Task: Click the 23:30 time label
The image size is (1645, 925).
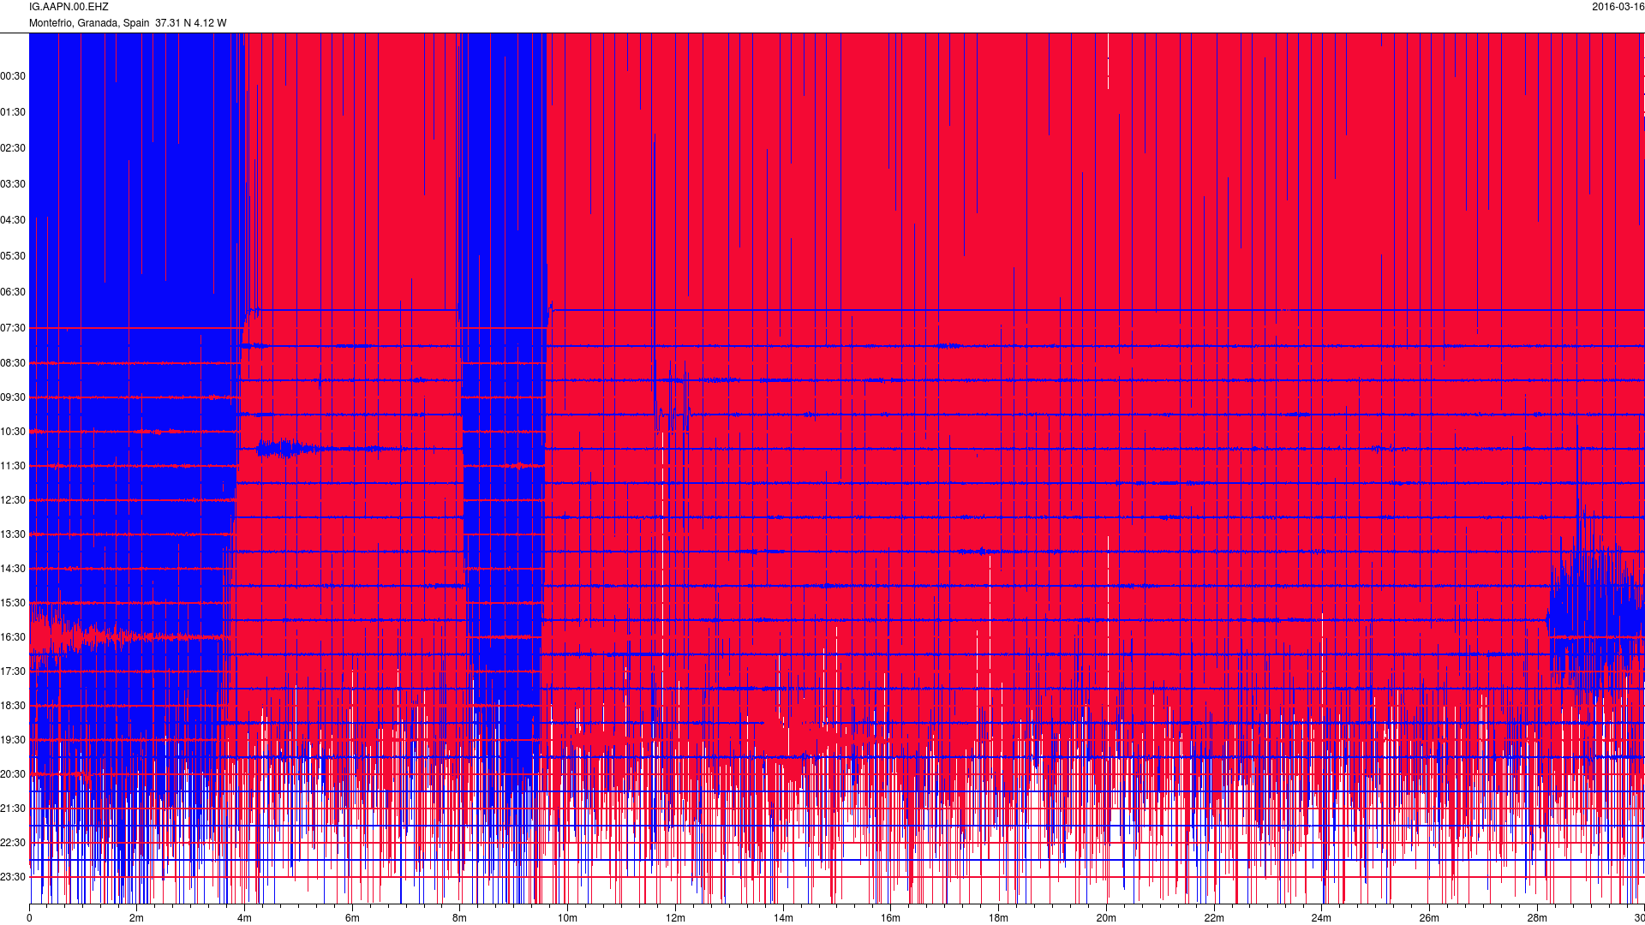Action: pos(13,877)
